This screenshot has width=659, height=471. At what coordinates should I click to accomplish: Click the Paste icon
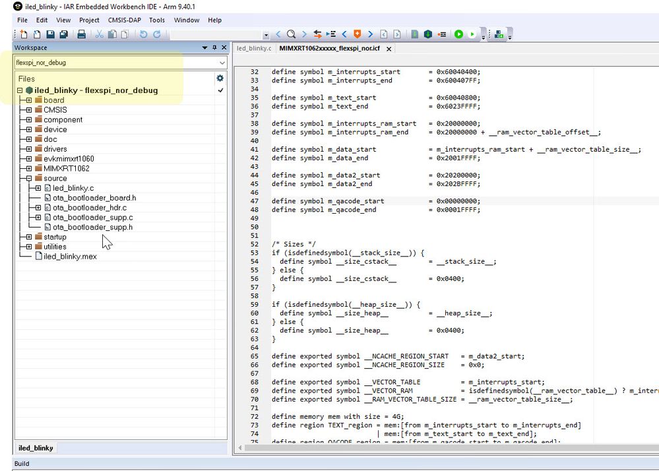point(125,34)
